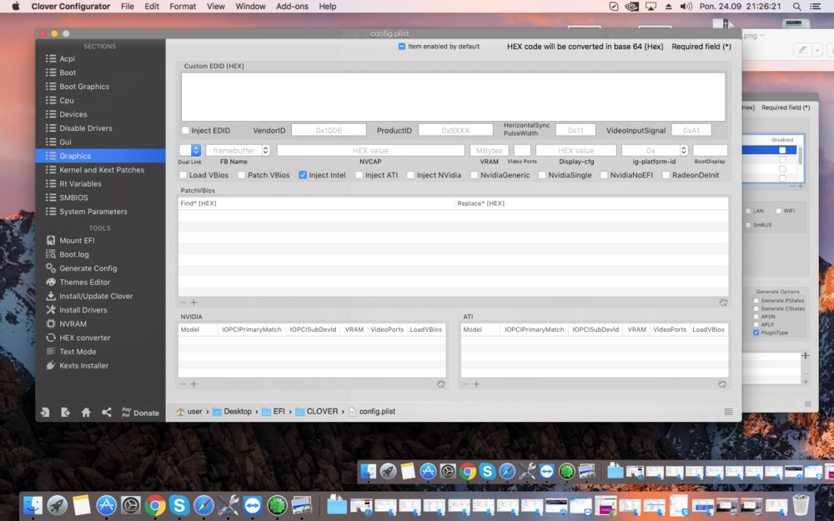This screenshot has width=834, height=521.
Task: Open the Kexts Installer tool
Action: 83,365
